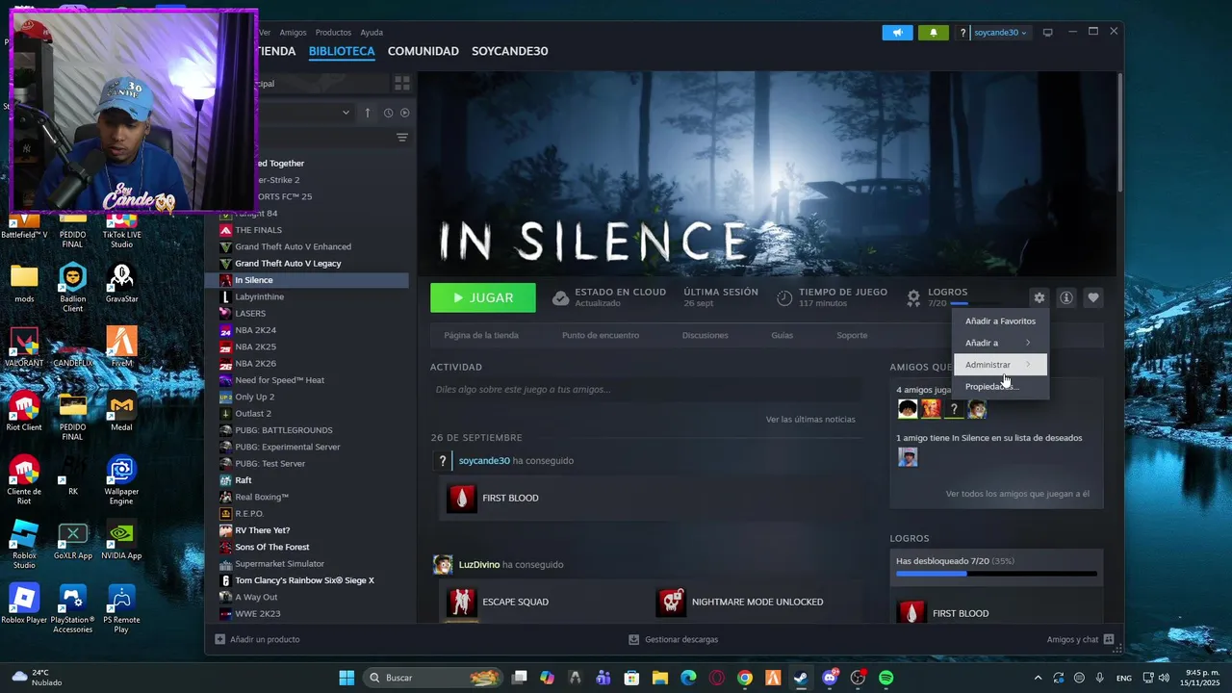Open Windows Start menu
The height and width of the screenshot is (693, 1232).
pyautogui.click(x=346, y=678)
